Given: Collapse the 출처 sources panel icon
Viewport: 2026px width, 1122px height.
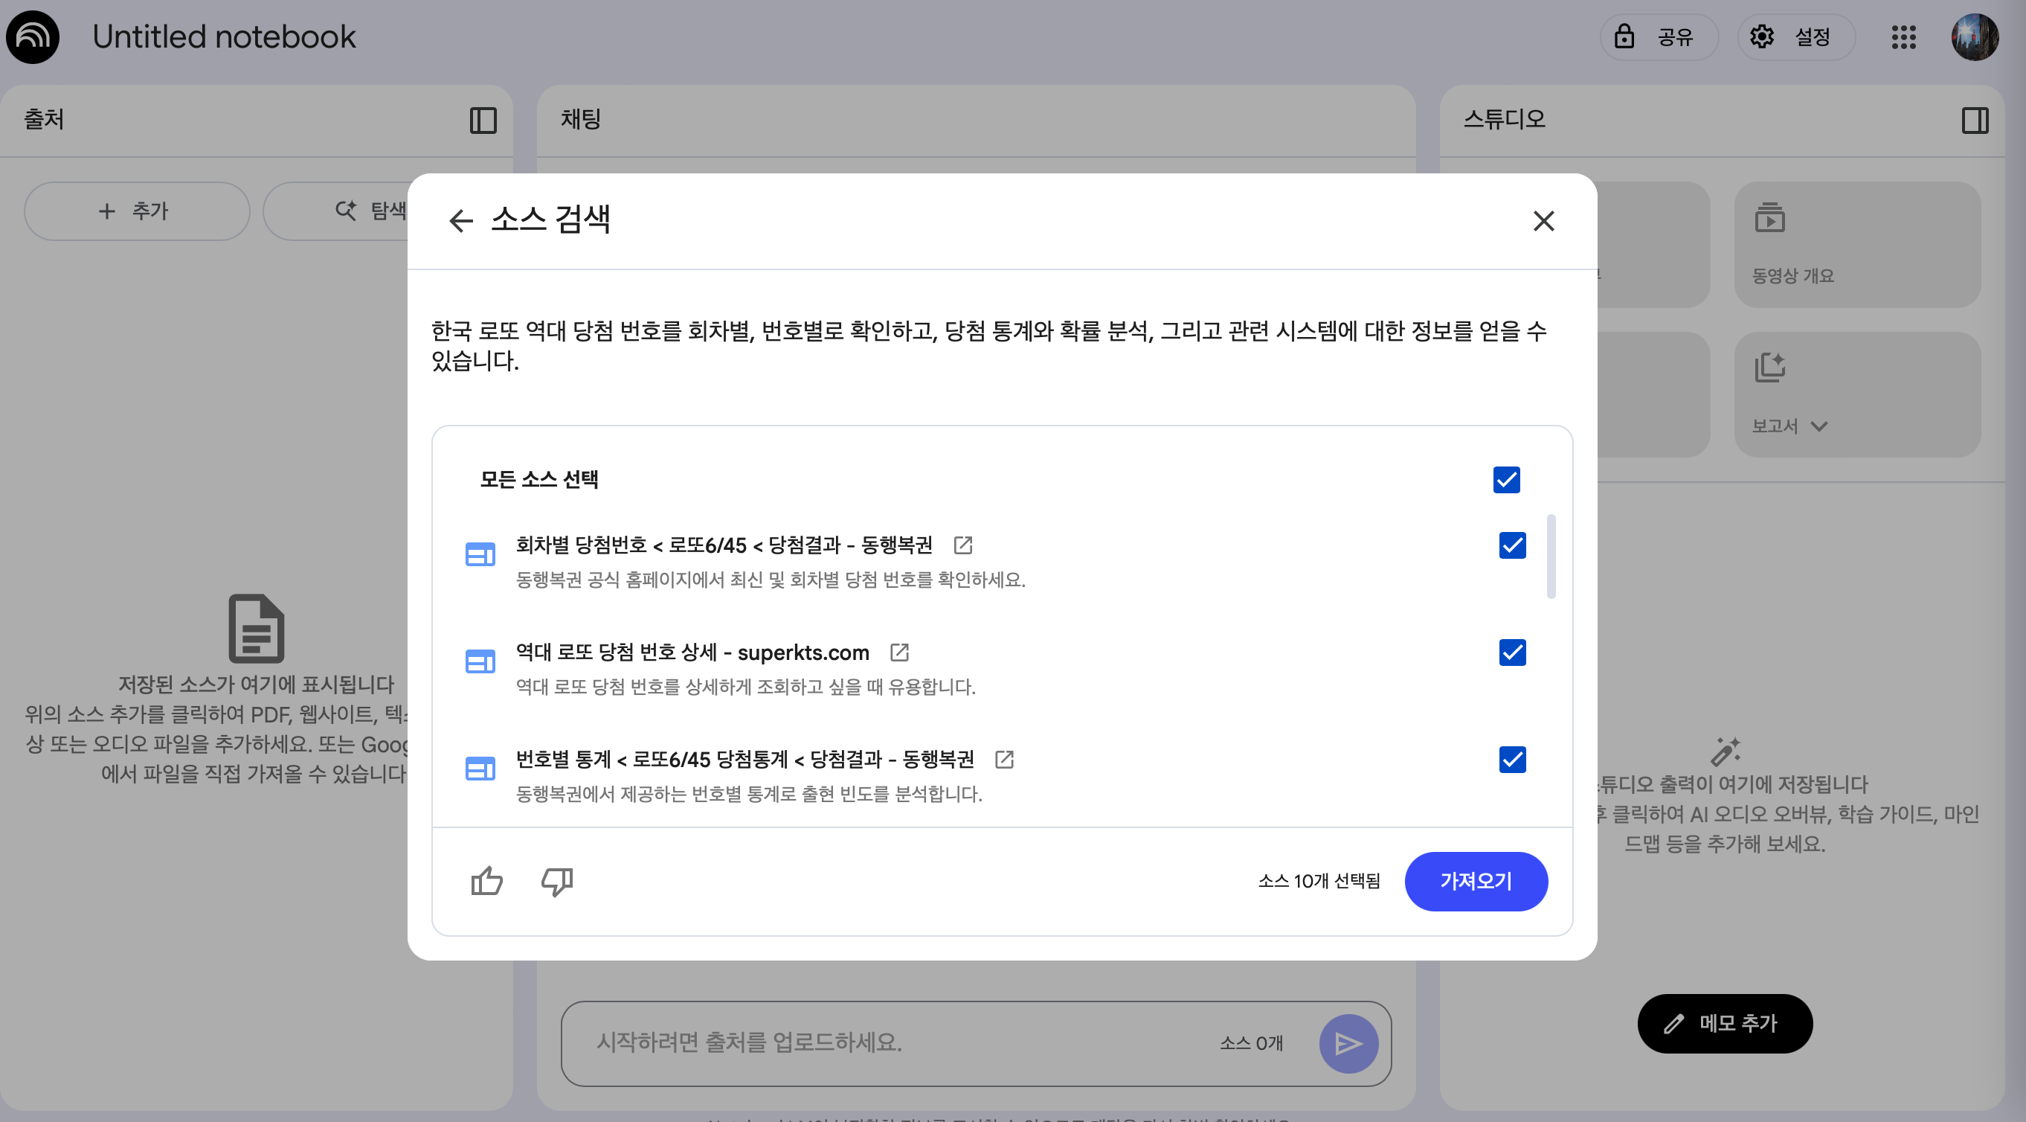Looking at the screenshot, I should (483, 121).
